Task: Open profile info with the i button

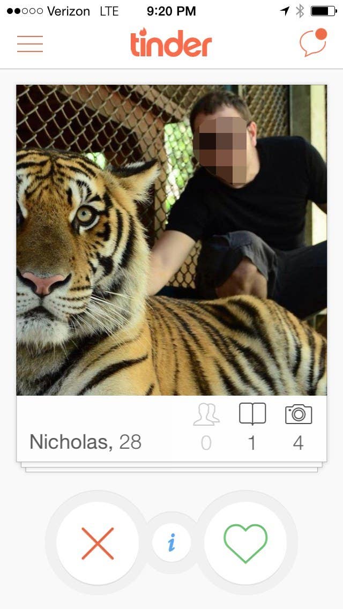Action: coord(171,543)
